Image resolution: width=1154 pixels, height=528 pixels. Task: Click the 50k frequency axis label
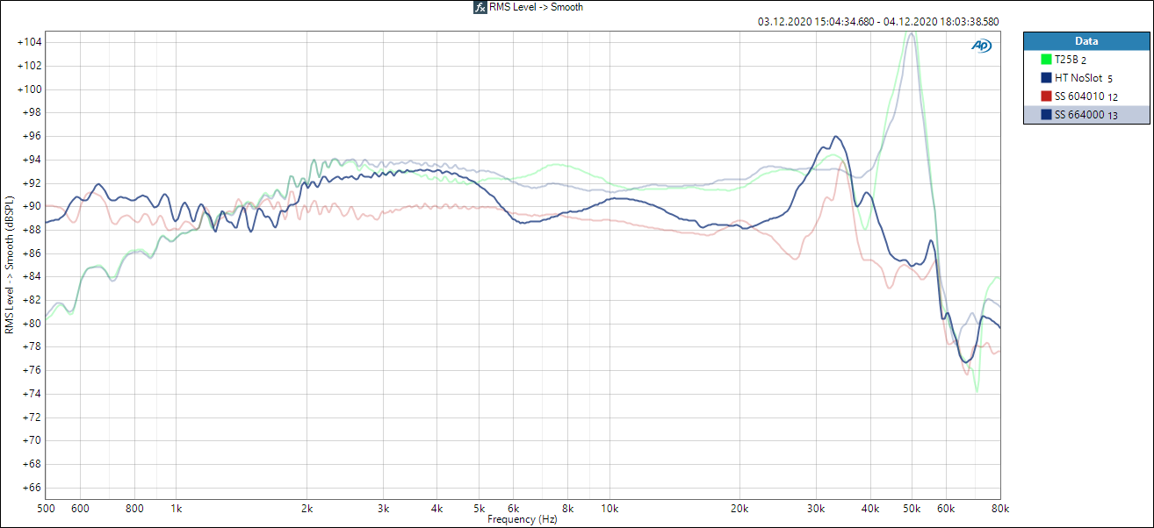coord(912,509)
